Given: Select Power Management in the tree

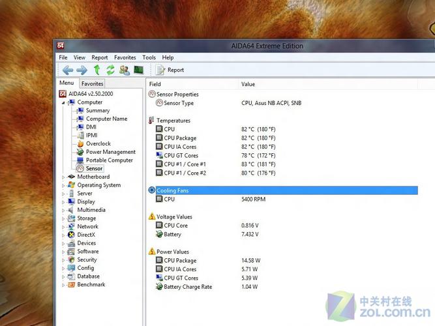Looking at the screenshot, I should (110, 152).
